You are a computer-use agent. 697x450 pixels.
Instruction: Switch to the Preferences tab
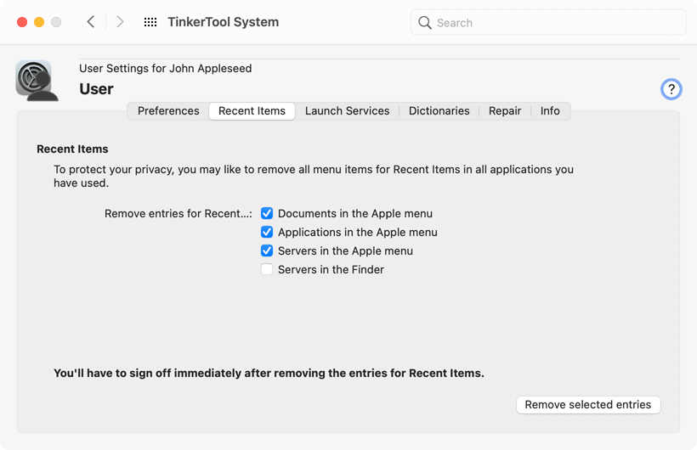coord(168,111)
